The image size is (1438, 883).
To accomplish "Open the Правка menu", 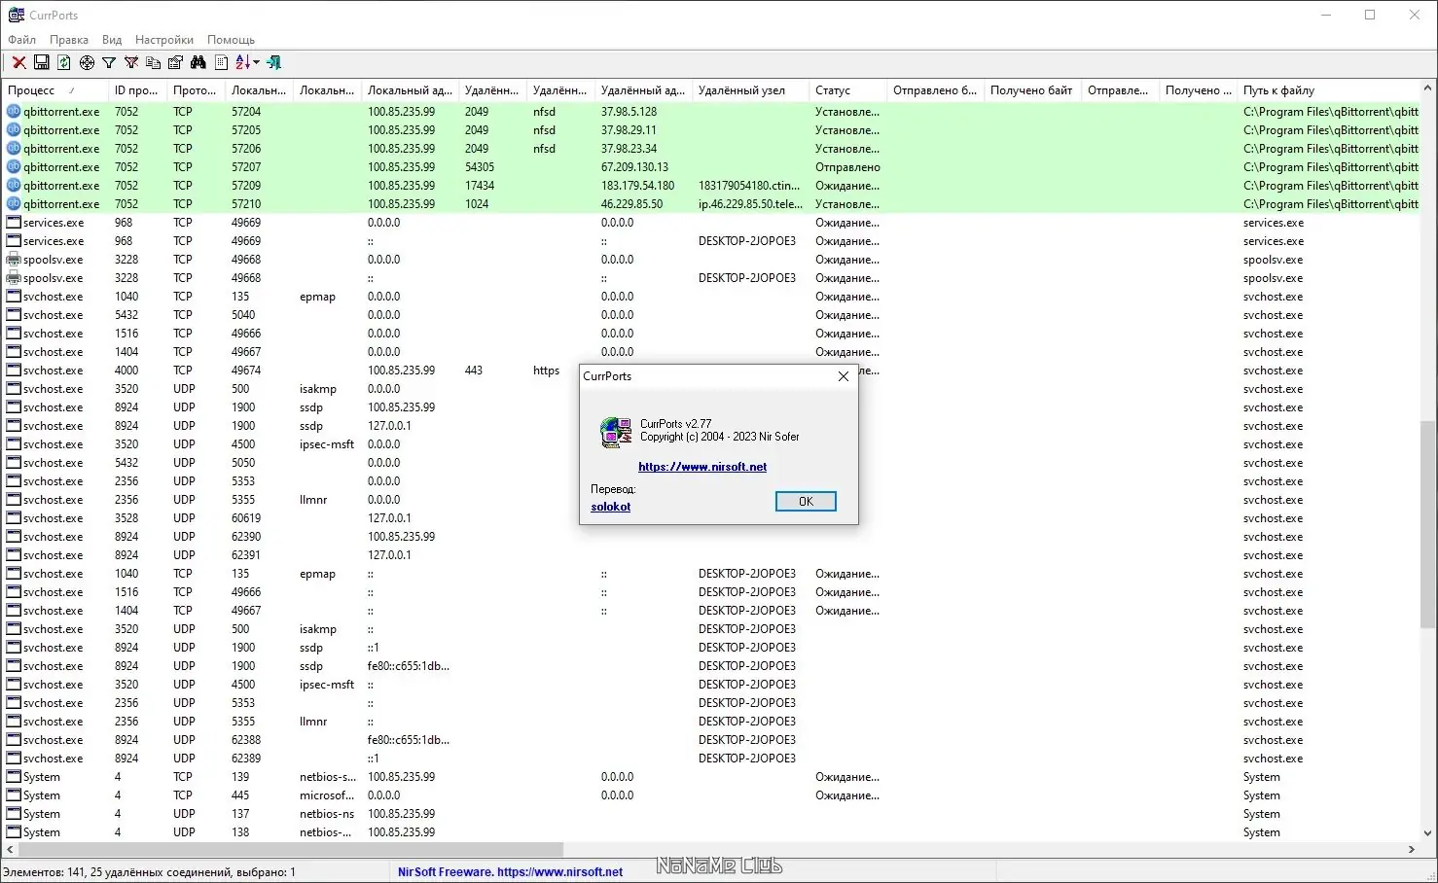I will click(69, 40).
